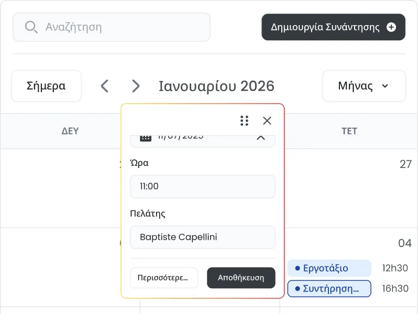Click the search magnifier icon

tap(31, 27)
